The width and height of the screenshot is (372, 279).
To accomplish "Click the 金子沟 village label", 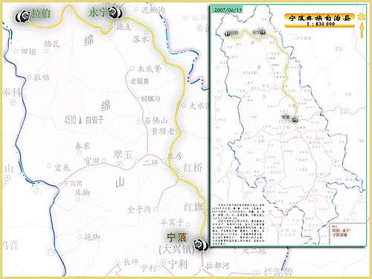I will coord(139,210).
